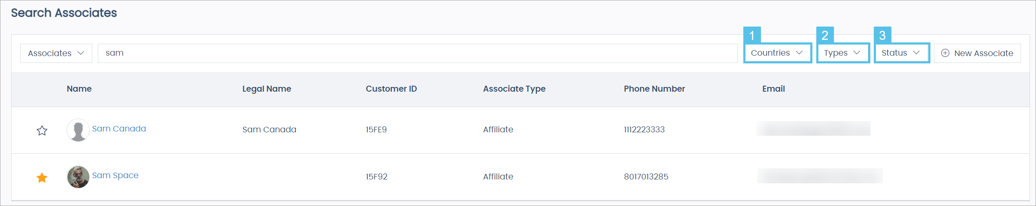1036x206 pixels.
Task: Click into the search field containing sam
Action: pyautogui.click(x=416, y=53)
